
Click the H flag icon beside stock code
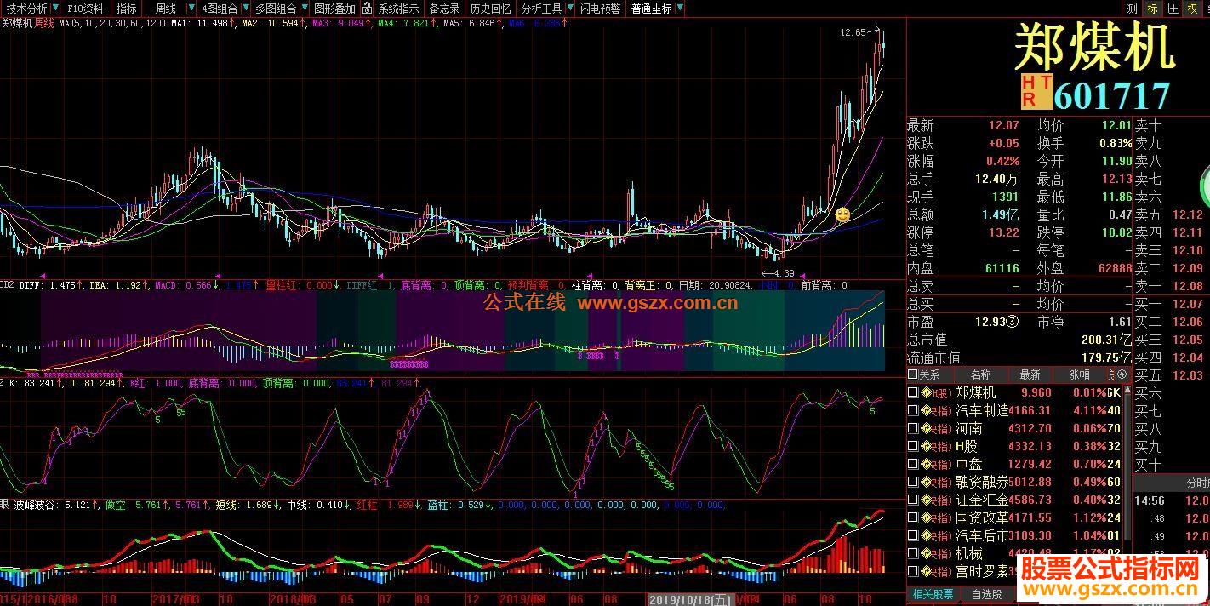1029,83
